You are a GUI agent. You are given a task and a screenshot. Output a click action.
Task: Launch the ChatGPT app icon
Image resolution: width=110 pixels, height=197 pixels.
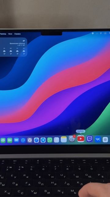[105, 139]
